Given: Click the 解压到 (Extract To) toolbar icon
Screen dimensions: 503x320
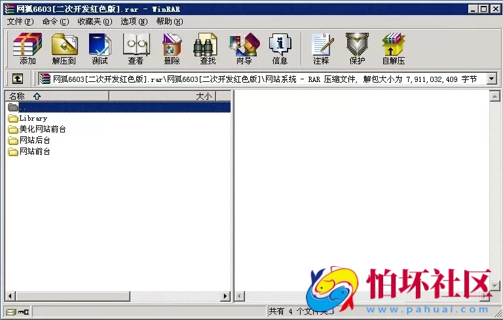Looking at the screenshot, I should click(x=64, y=49).
